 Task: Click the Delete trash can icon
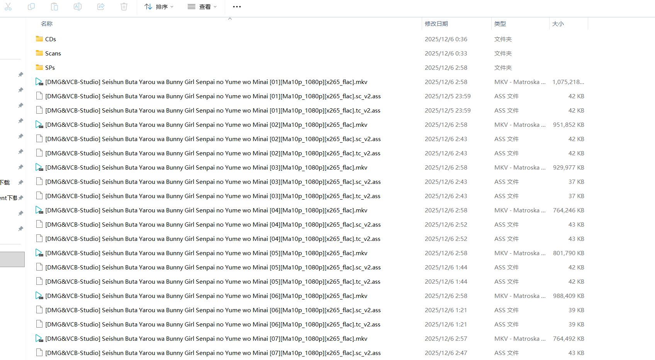(x=124, y=7)
